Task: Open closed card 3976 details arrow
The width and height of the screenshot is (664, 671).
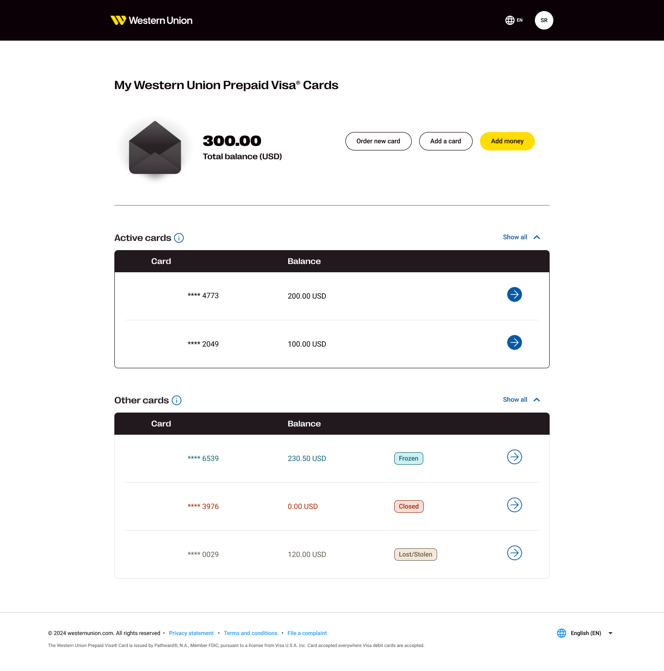Action: (515, 505)
